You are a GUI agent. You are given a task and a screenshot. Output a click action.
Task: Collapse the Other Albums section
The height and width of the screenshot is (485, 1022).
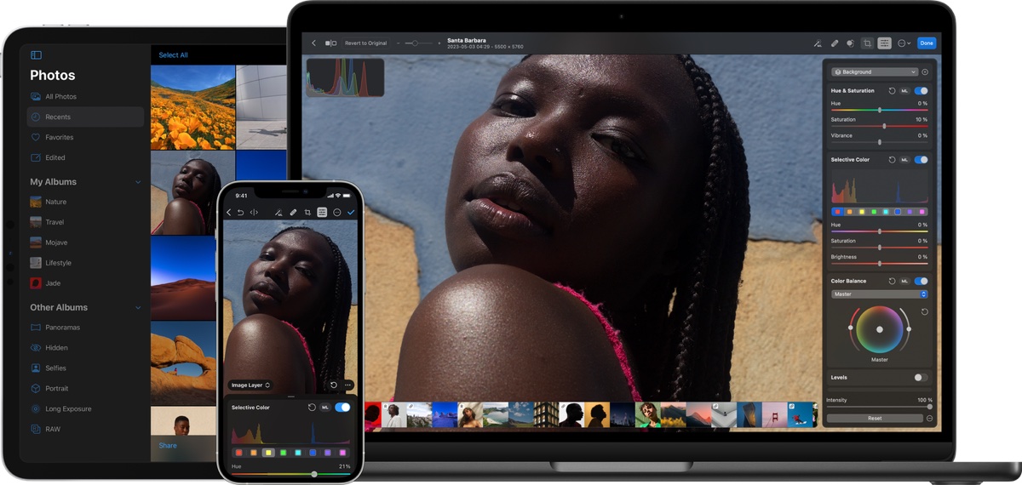pos(138,308)
